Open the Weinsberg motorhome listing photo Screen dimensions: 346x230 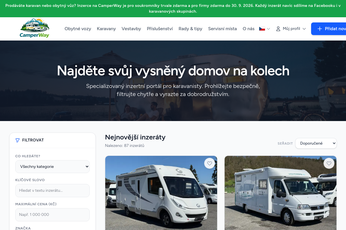click(281, 193)
